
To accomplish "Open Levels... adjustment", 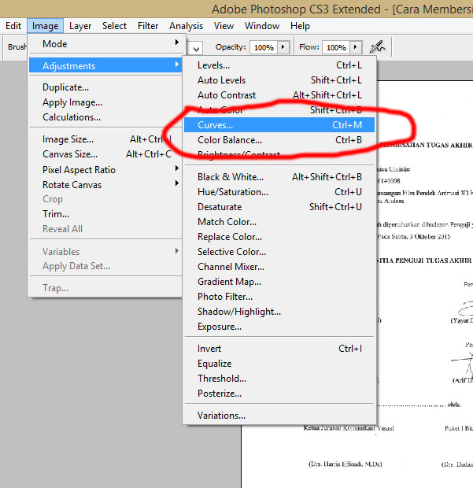I will [279, 65].
